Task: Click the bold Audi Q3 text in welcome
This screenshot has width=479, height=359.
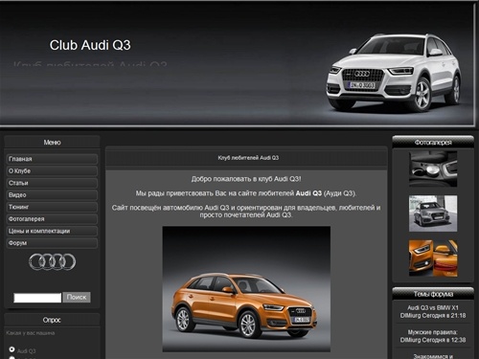Action: tap(308, 193)
